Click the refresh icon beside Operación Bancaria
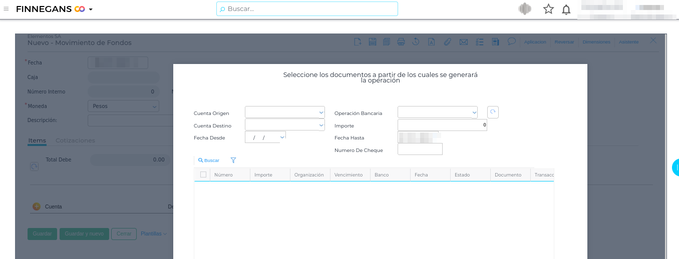Screen dimensions: 679x259 (493, 112)
